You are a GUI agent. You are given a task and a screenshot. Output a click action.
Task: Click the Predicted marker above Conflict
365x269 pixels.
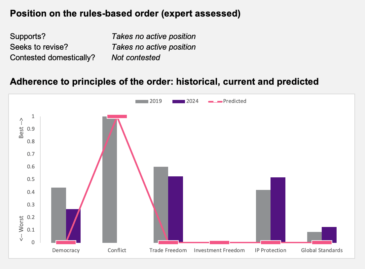pyautogui.click(x=117, y=116)
